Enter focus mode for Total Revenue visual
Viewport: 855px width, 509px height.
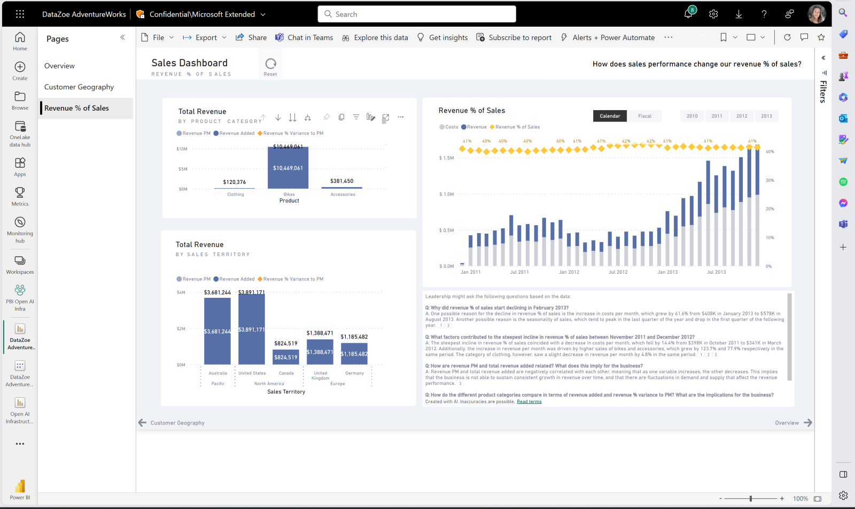(x=386, y=117)
